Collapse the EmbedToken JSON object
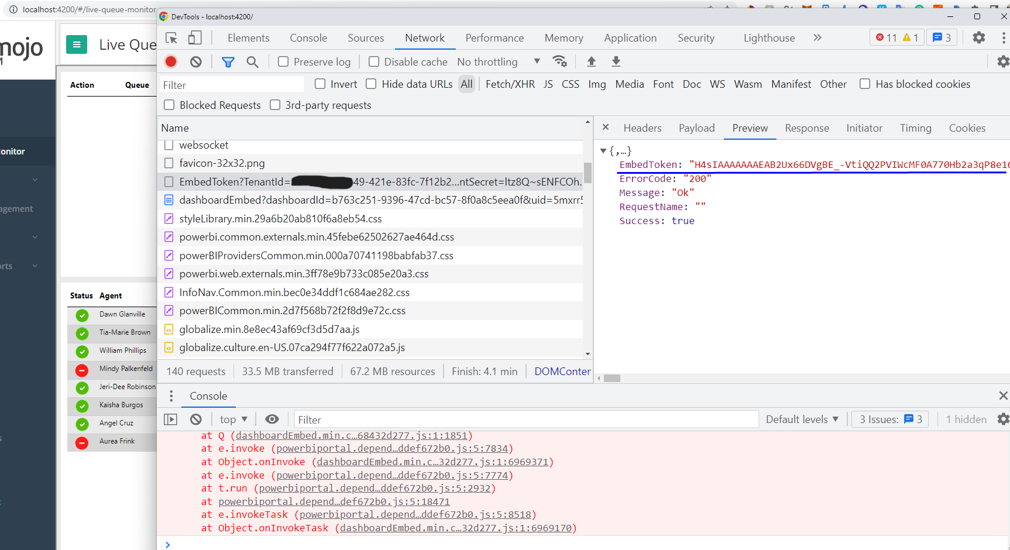 click(603, 150)
